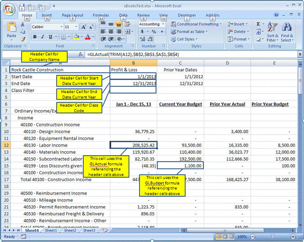
Task: Open the Formulas ribbon tab
Action: click(101, 15)
